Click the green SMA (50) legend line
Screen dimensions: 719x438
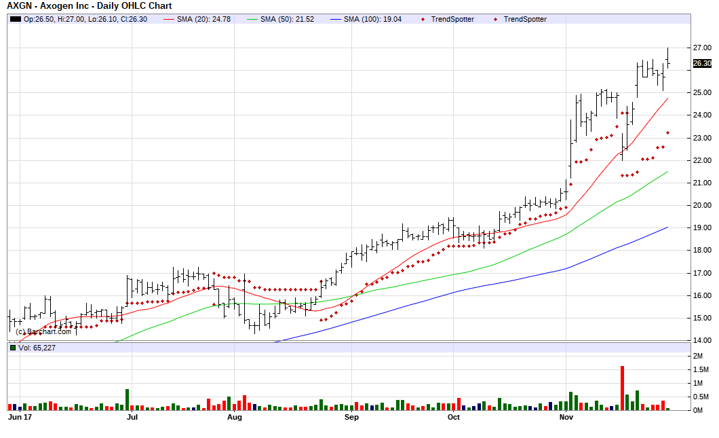252,19
